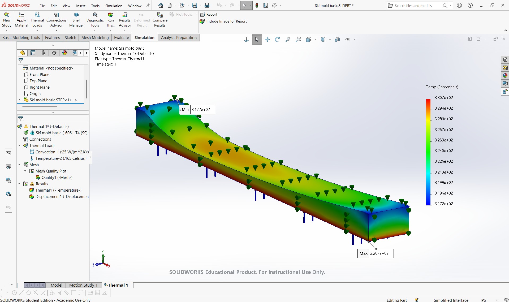Collapse the Mesh tree node
The image size is (509, 302).
19,165
